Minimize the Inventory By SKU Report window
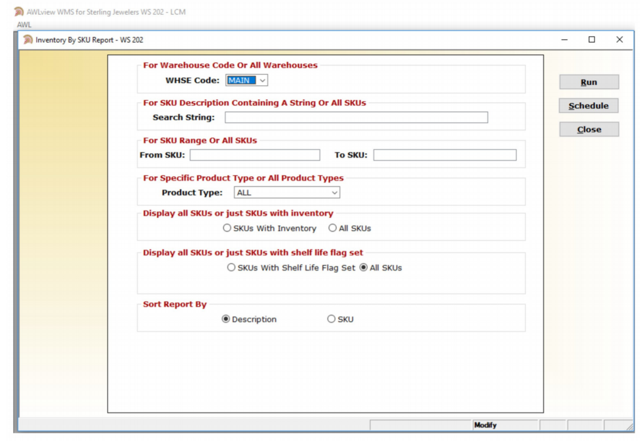 point(564,40)
